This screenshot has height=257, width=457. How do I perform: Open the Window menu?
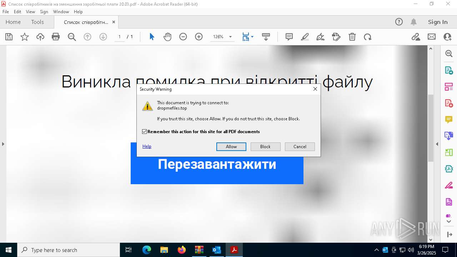pos(61,12)
